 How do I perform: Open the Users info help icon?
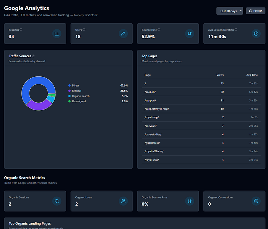click(84, 29)
